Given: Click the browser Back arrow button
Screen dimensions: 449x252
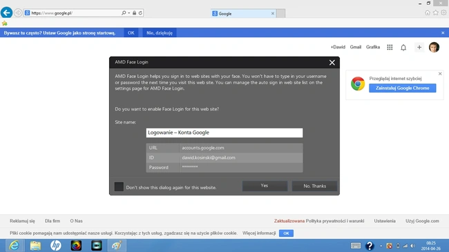Looking at the screenshot, I should pyautogui.click(x=7, y=12).
